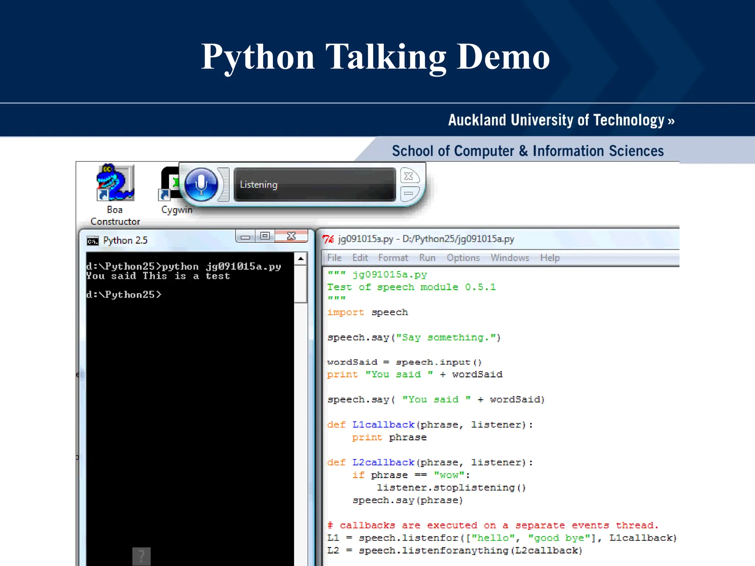Toggle the speech recognition microphone button
The width and height of the screenshot is (755, 566).
(201, 184)
